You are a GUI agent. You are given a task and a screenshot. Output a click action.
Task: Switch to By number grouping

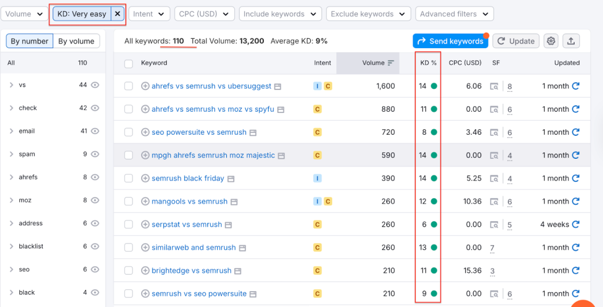(x=29, y=41)
